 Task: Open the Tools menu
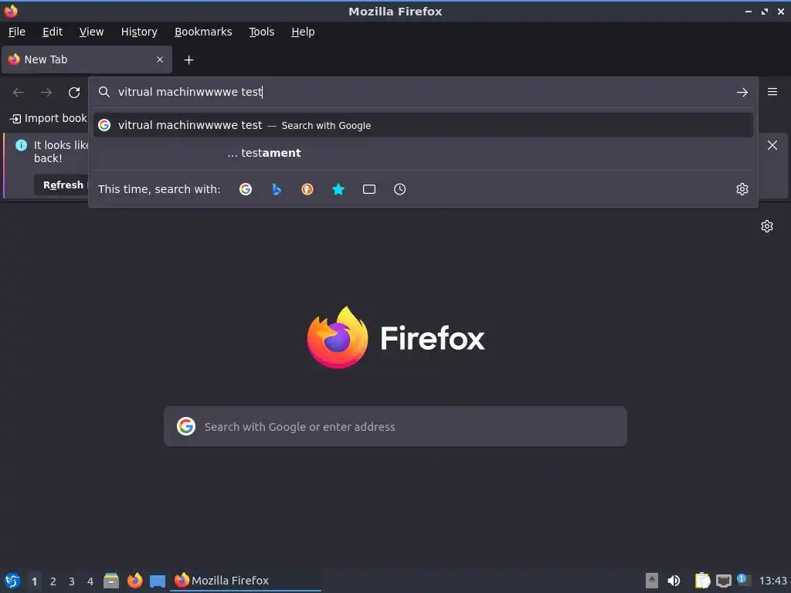(261, 32)
